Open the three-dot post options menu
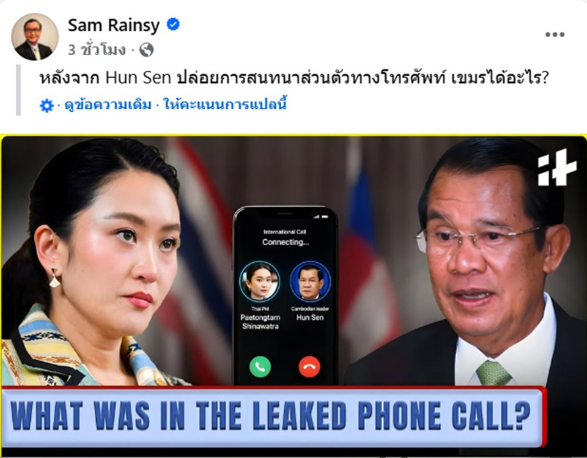The image size is (587, 458). [555, 34]
